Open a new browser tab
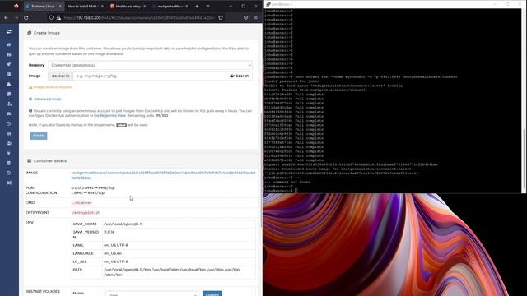Image resolution: width=527 pixels, height=296 pixels. click(197, 6)
